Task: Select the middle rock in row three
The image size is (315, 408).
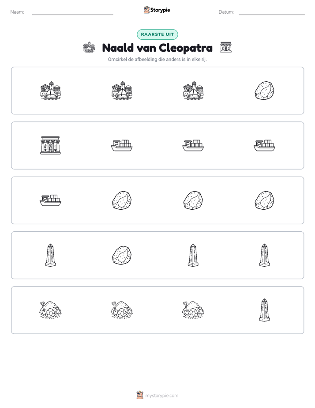Action: pyautogui.click(x=193, y=200)
